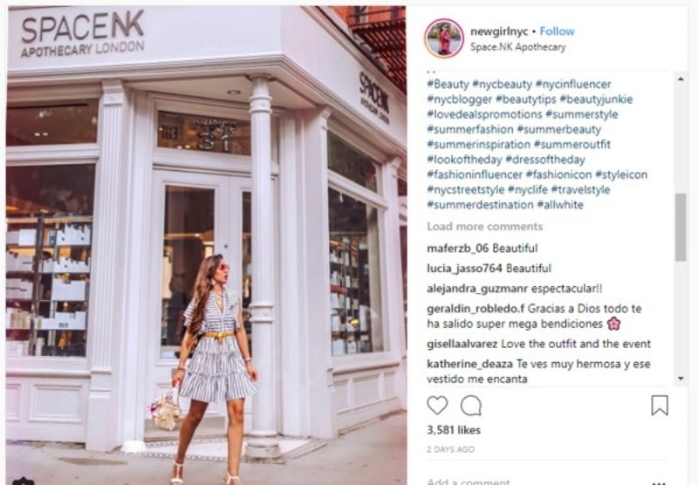Save post with bookmark icon
Screen dimensions: 698x485
coord(660,406)
